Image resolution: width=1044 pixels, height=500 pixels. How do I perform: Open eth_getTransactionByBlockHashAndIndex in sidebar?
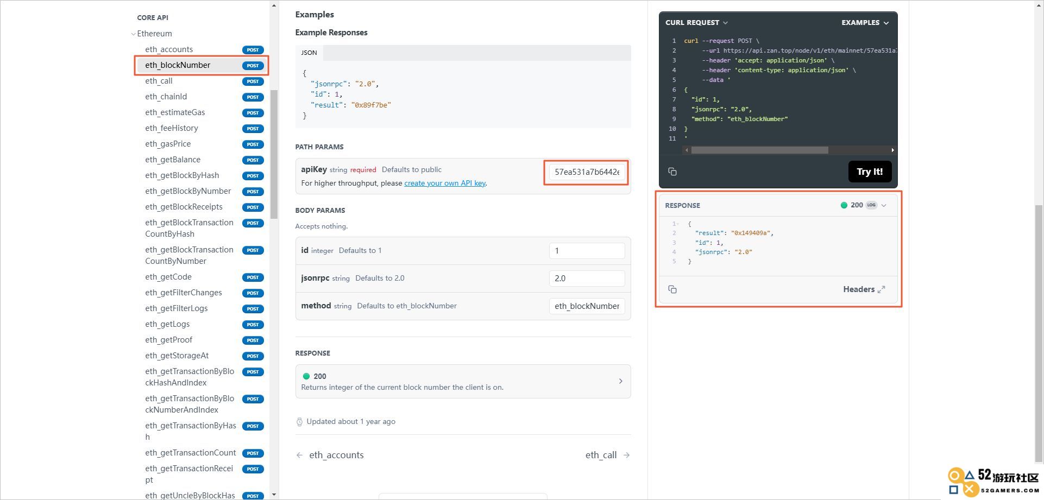(201, 377)
